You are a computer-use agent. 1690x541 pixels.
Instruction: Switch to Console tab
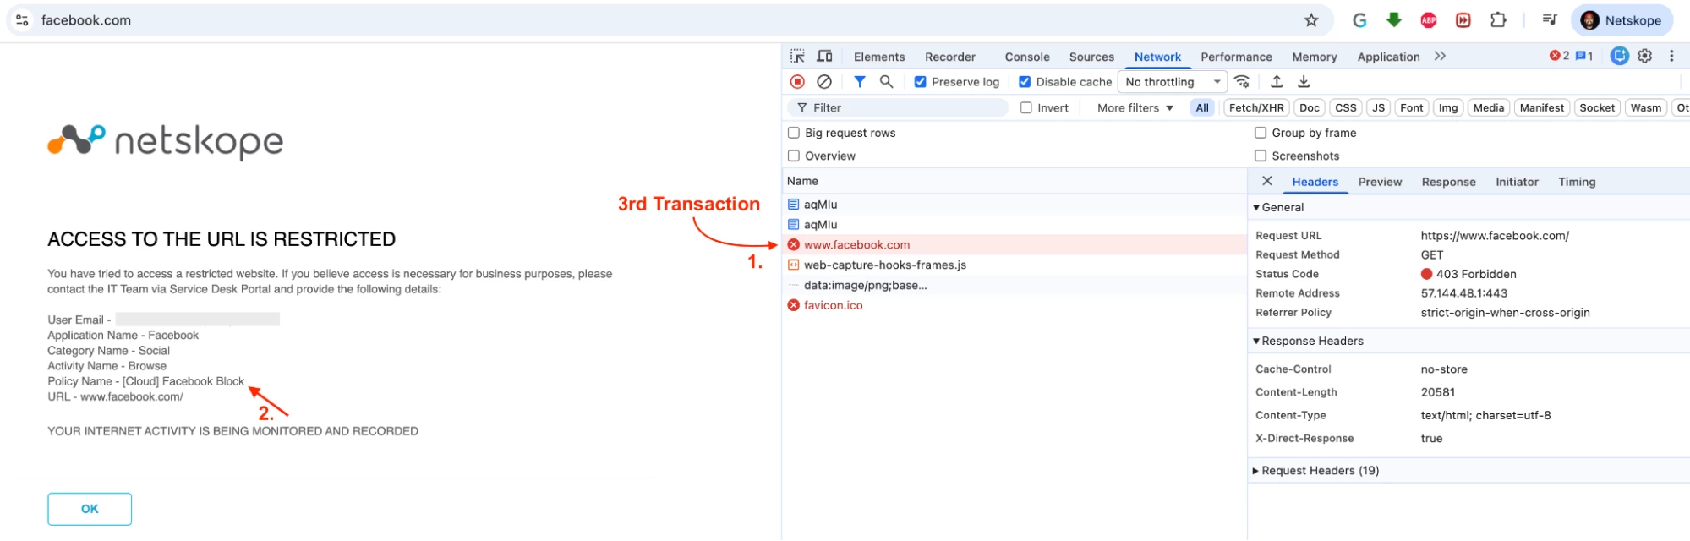coord(1027,57)
